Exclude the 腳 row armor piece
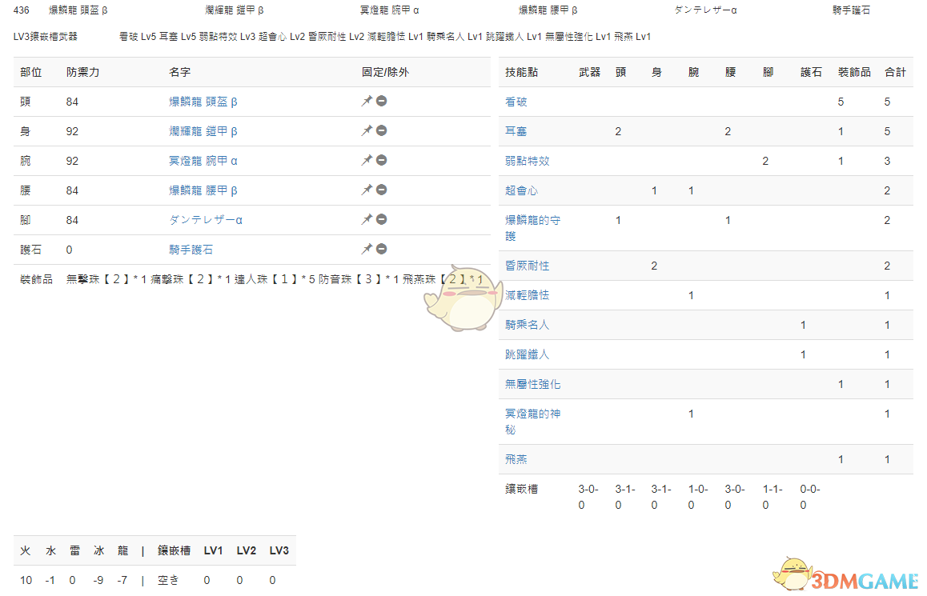Screen dimensions: 927x596 click(382, 219)
